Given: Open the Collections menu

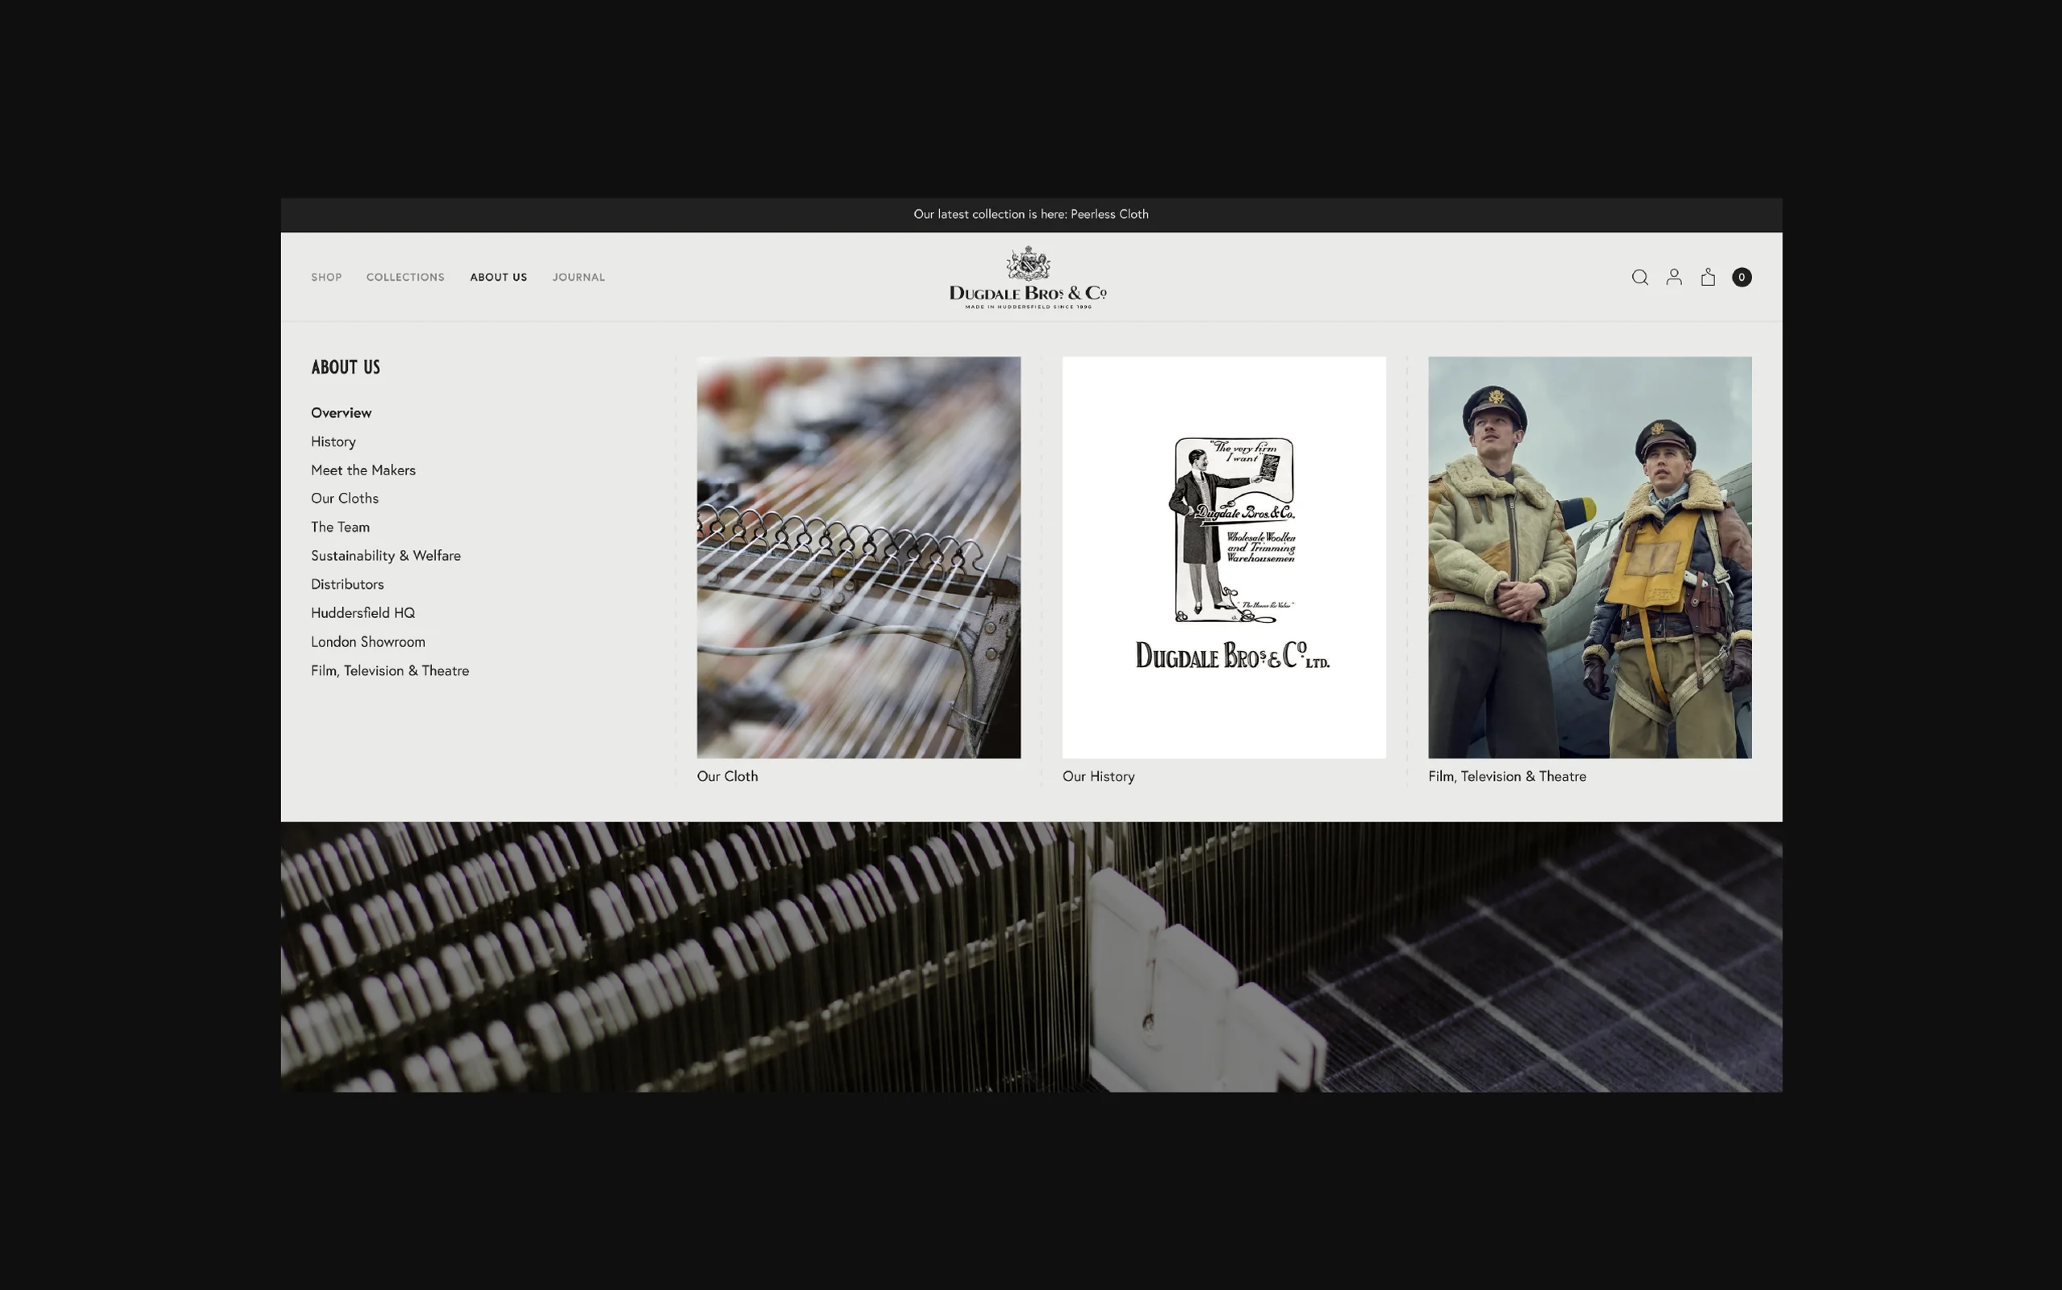Looking at the screenshot, I should [x=406, y=277].
